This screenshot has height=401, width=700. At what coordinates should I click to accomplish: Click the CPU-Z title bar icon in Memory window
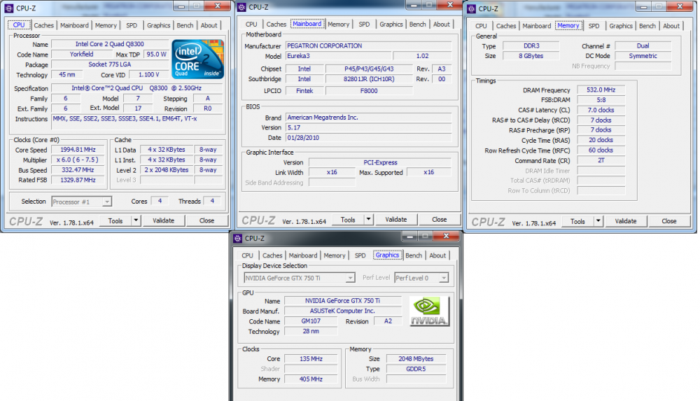(471, 8)
